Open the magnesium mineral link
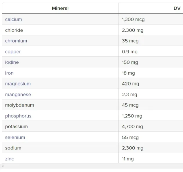Screen dimensions: 183x172 (x=18, y=84)
